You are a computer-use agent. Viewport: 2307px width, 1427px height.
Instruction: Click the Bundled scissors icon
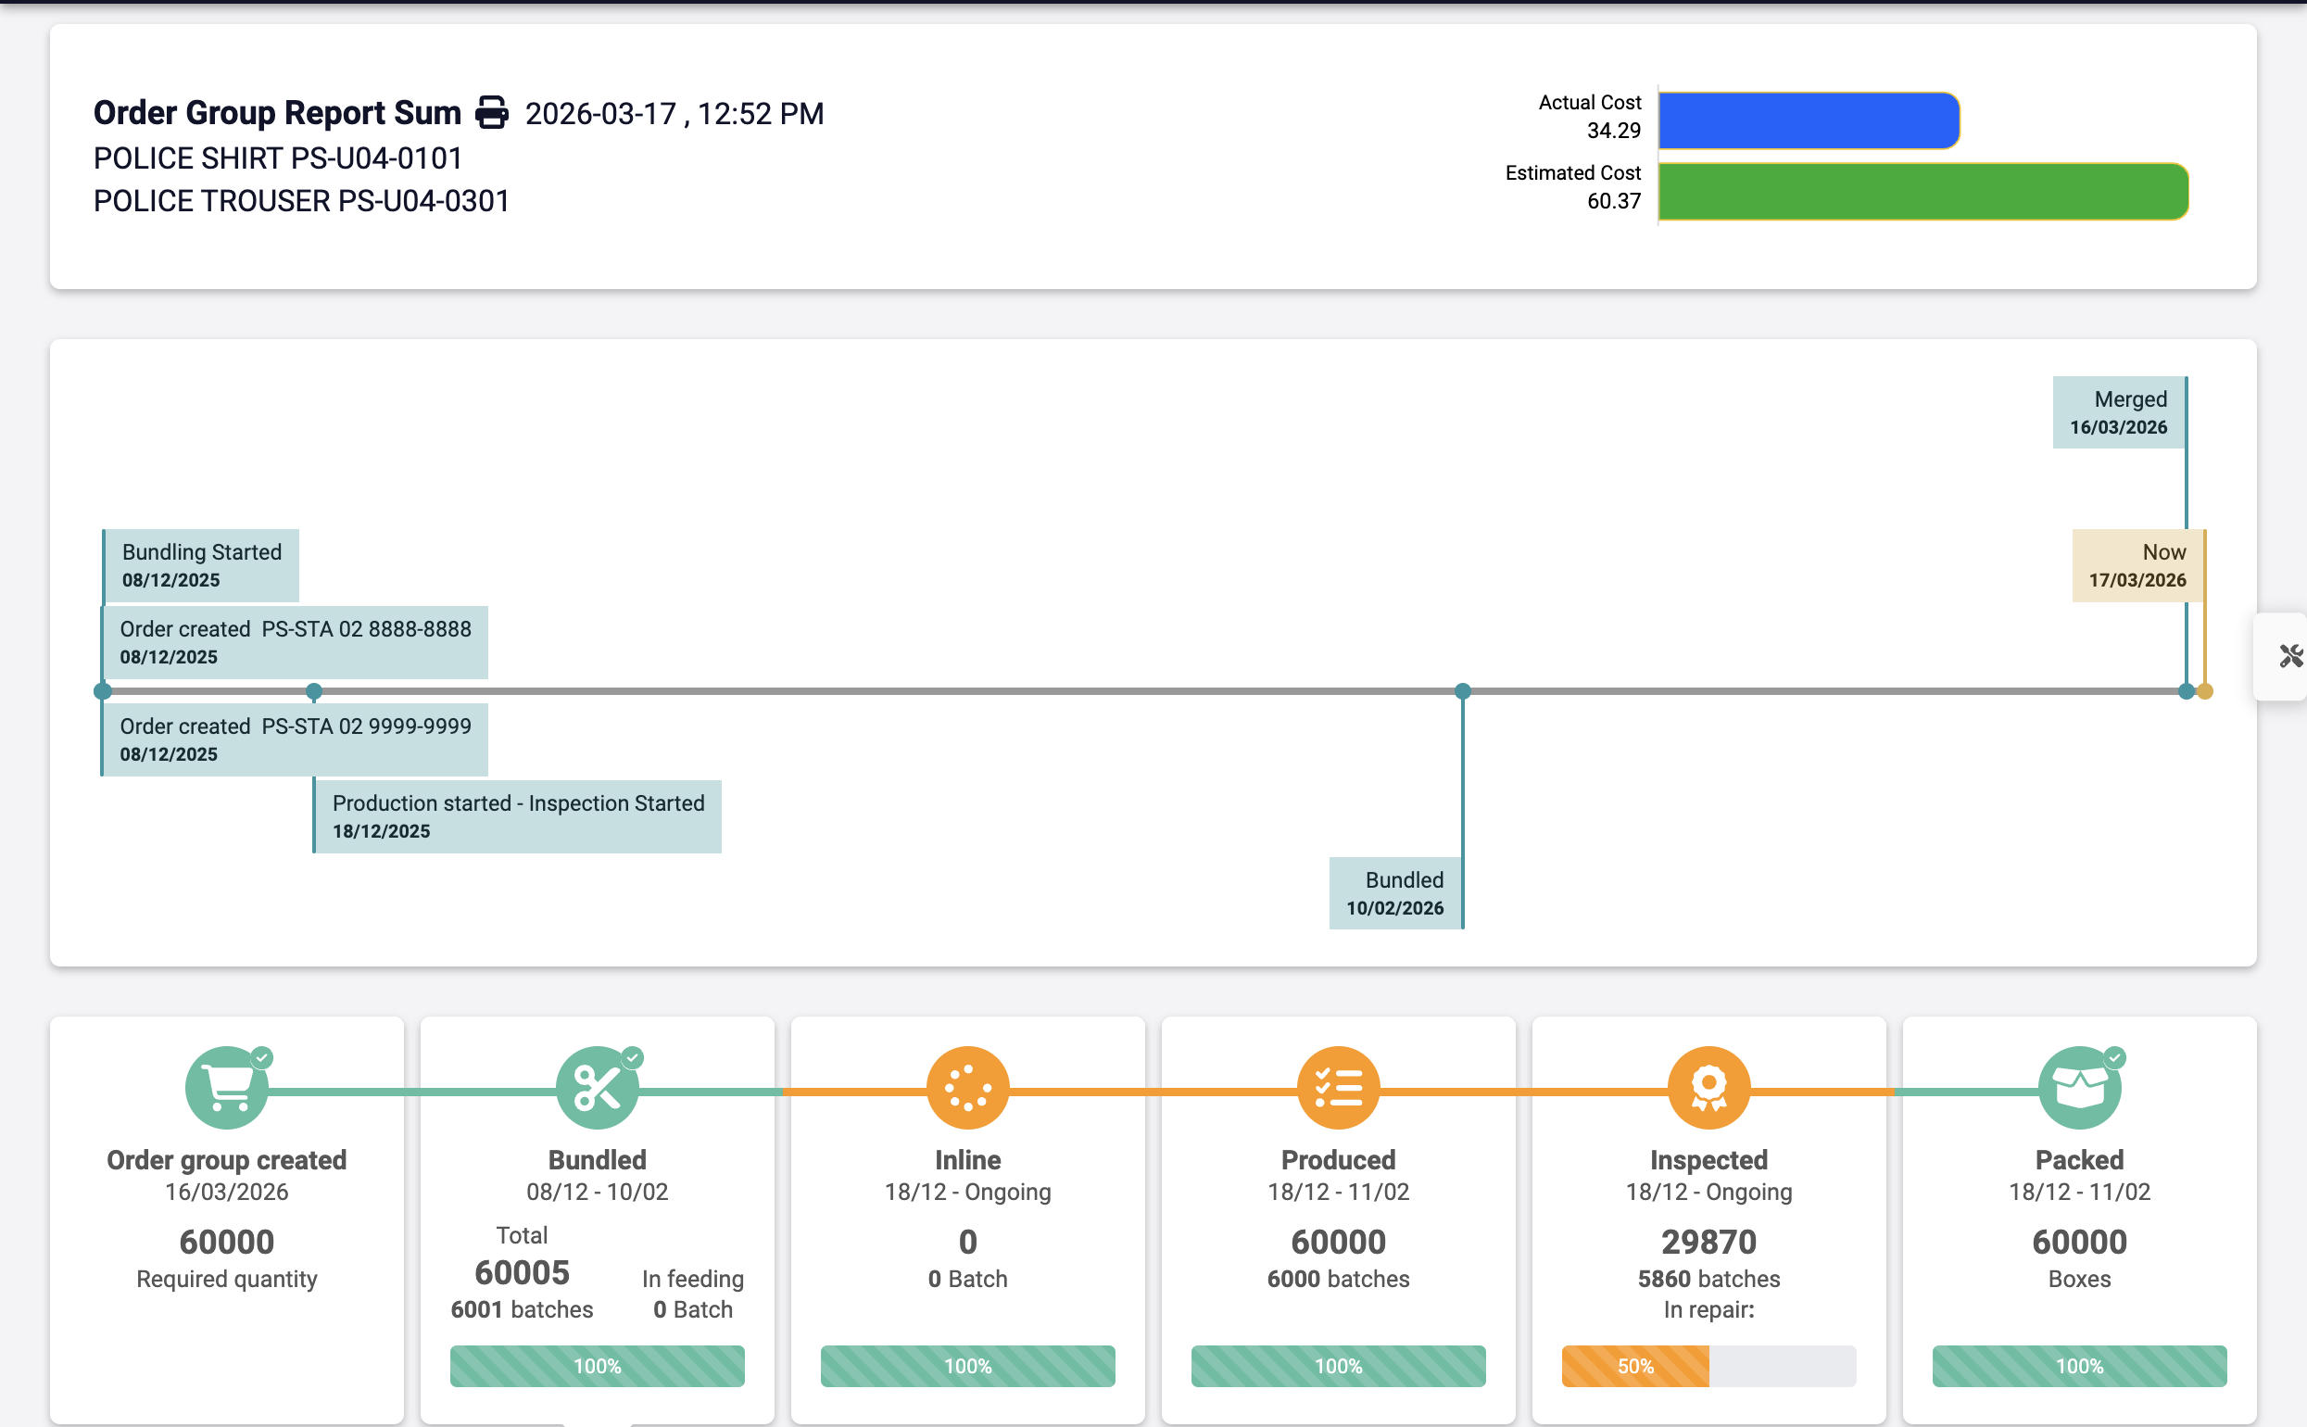point(597,1088)
